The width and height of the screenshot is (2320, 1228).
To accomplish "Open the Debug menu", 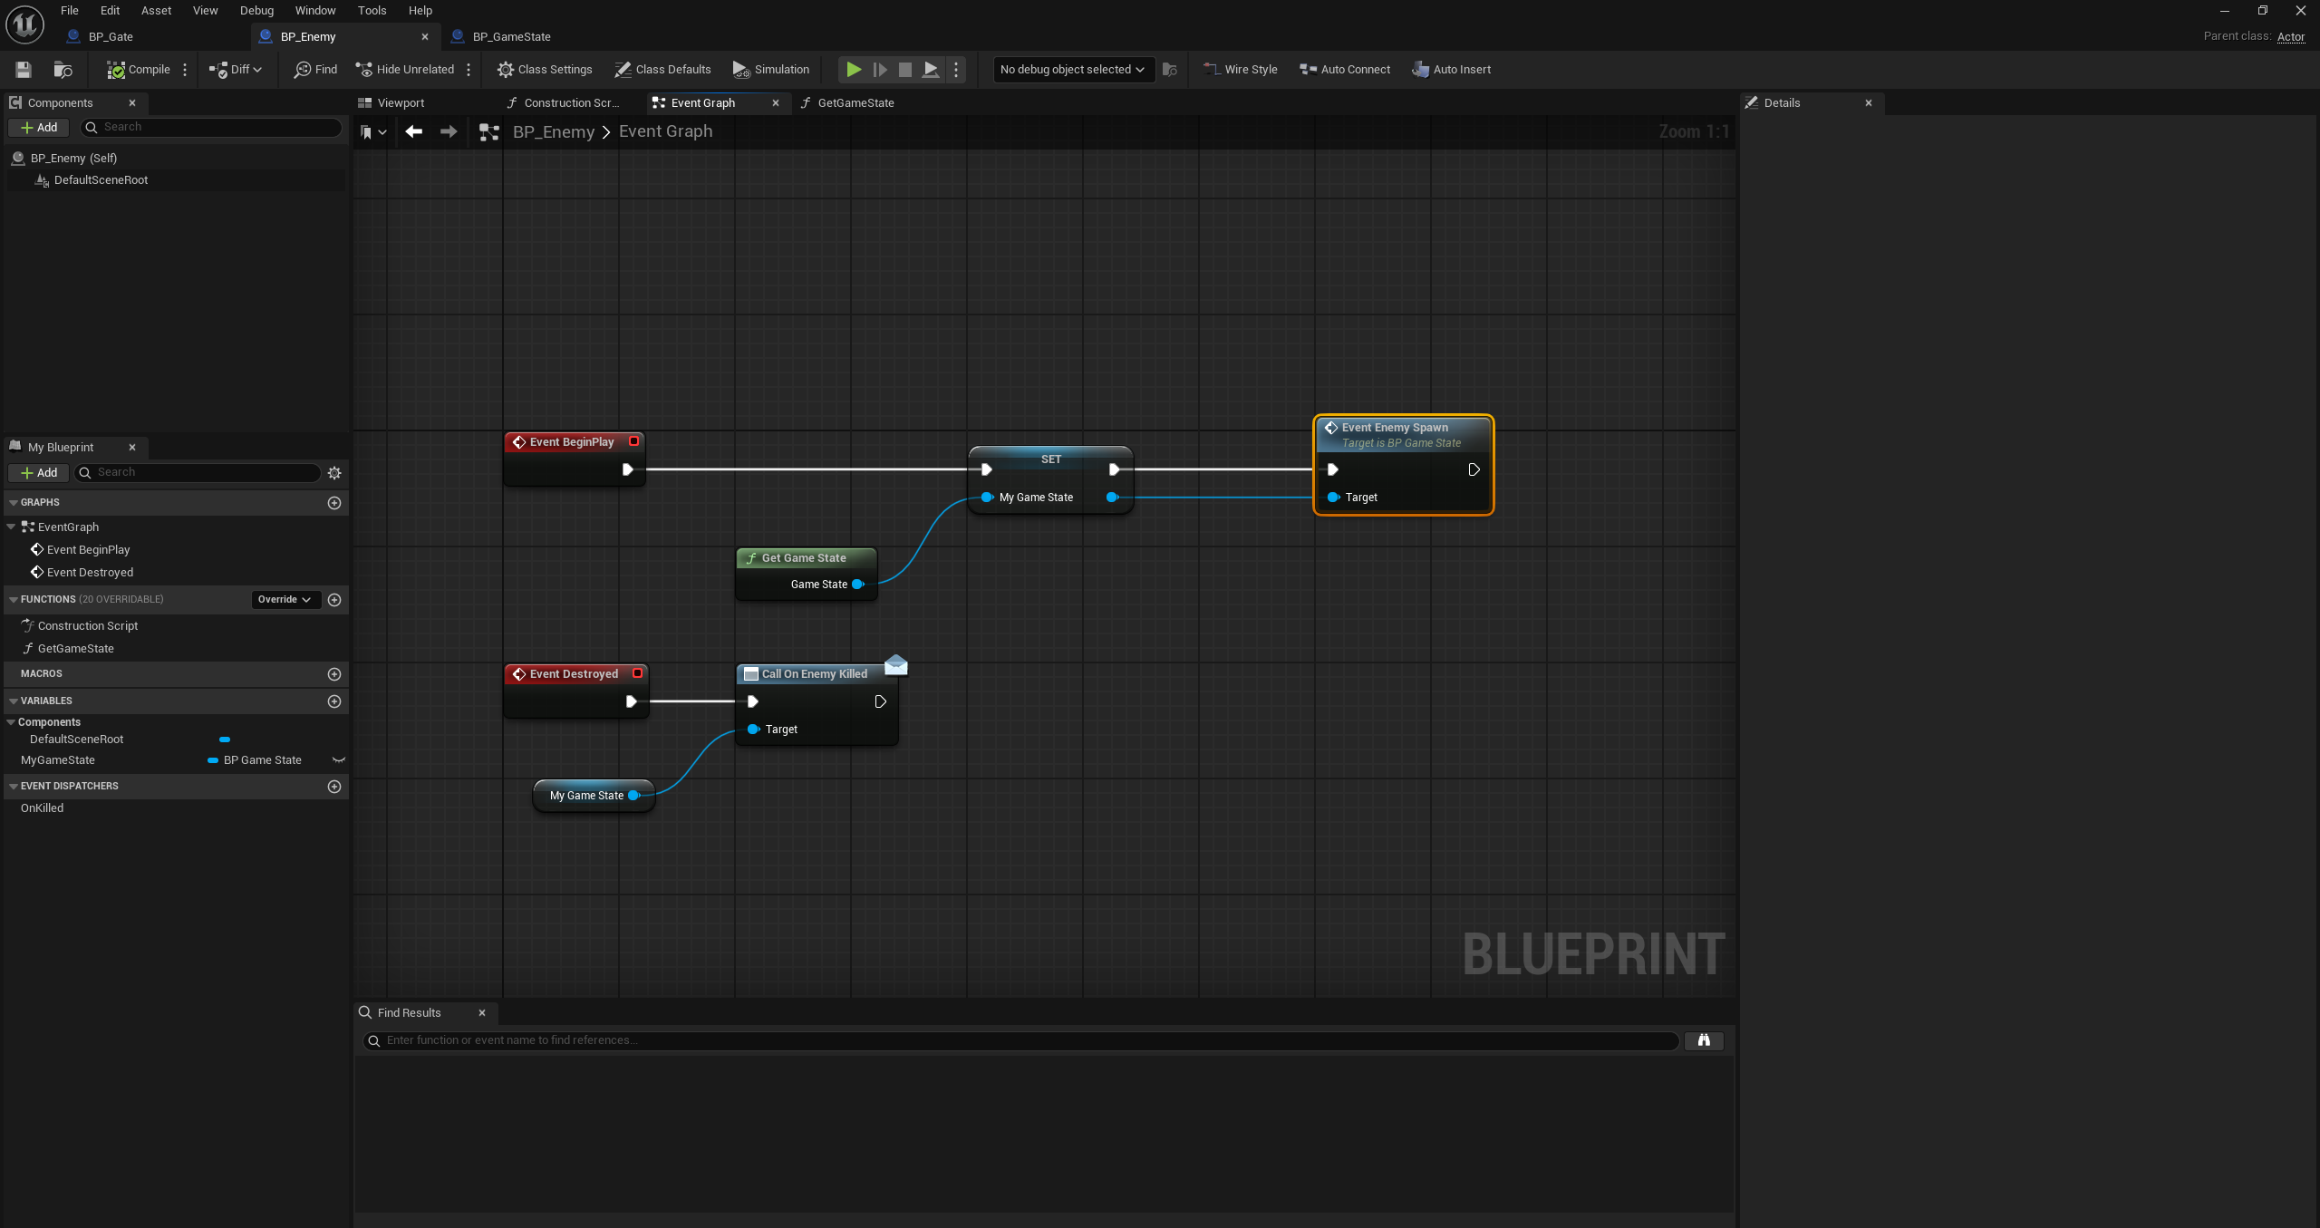I will (x=256, y=11).
